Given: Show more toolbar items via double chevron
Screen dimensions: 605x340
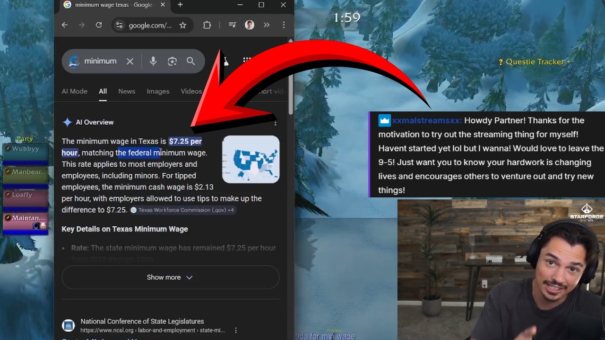Looking at the screenshot, I should point(267,25).
